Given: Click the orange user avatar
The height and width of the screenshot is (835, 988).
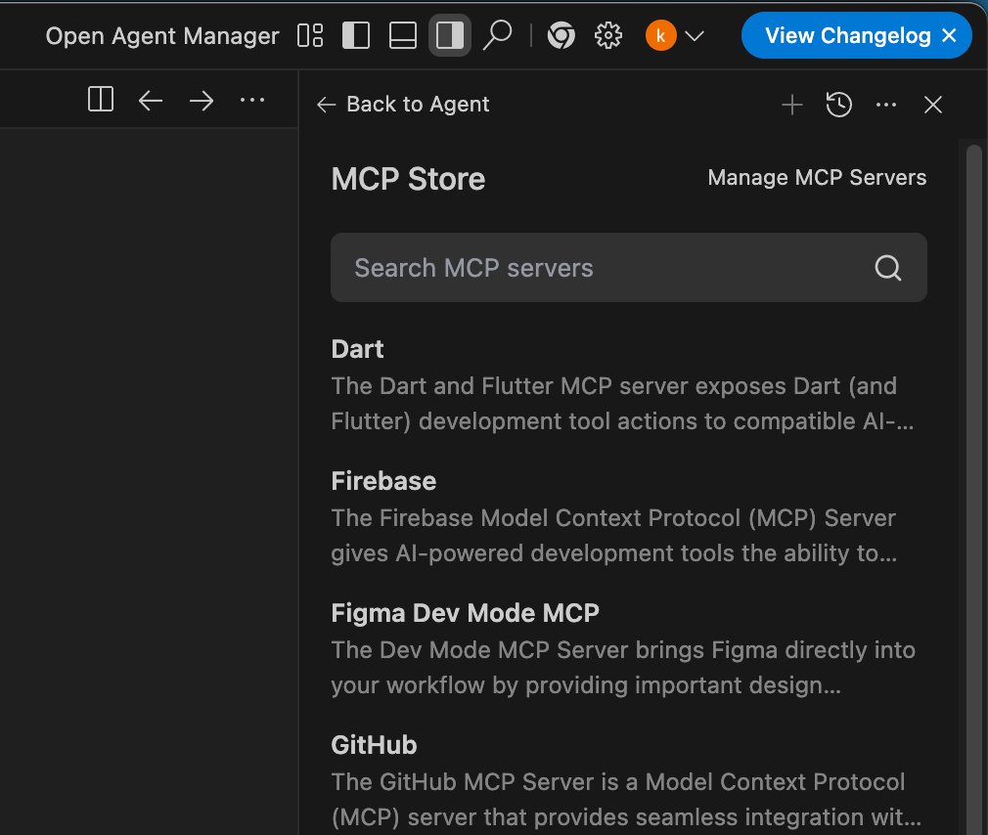Looking at the screenshot, I should (x=661, y=36).
